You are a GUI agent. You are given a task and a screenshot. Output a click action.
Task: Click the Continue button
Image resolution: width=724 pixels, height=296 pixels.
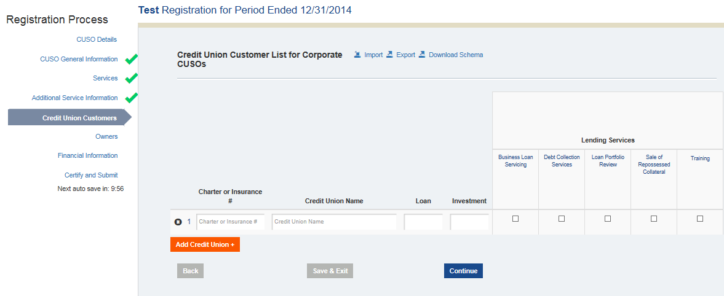pyautogui.click(x=463, y=271)
